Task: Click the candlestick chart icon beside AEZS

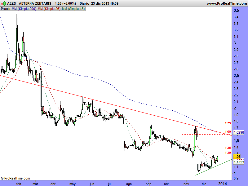Action: [3, 3]
